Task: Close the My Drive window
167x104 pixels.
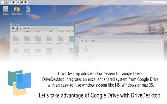Action: pos(73,24)
